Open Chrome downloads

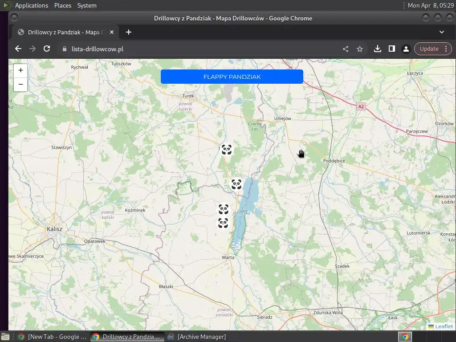(378, 49)
